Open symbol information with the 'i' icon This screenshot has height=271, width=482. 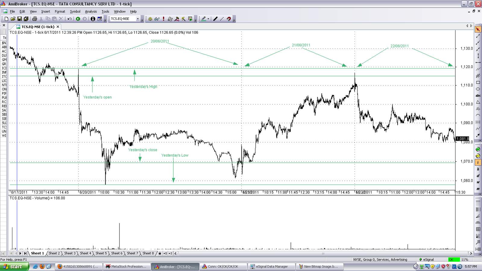point(93,19)
